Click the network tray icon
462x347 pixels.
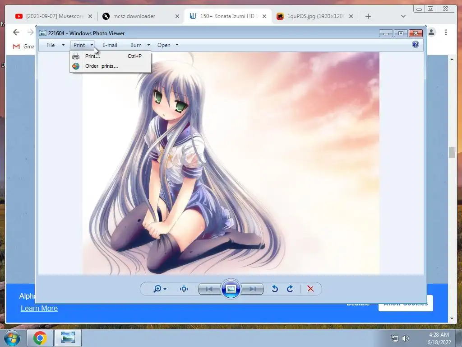pos(394,338)
